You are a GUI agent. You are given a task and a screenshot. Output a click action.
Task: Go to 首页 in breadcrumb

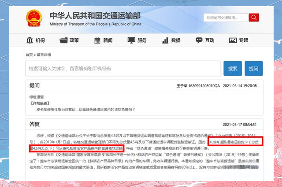[x=29, y=55]
